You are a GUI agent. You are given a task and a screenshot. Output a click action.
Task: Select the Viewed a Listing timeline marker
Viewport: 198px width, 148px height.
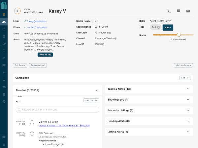(32, 122)
